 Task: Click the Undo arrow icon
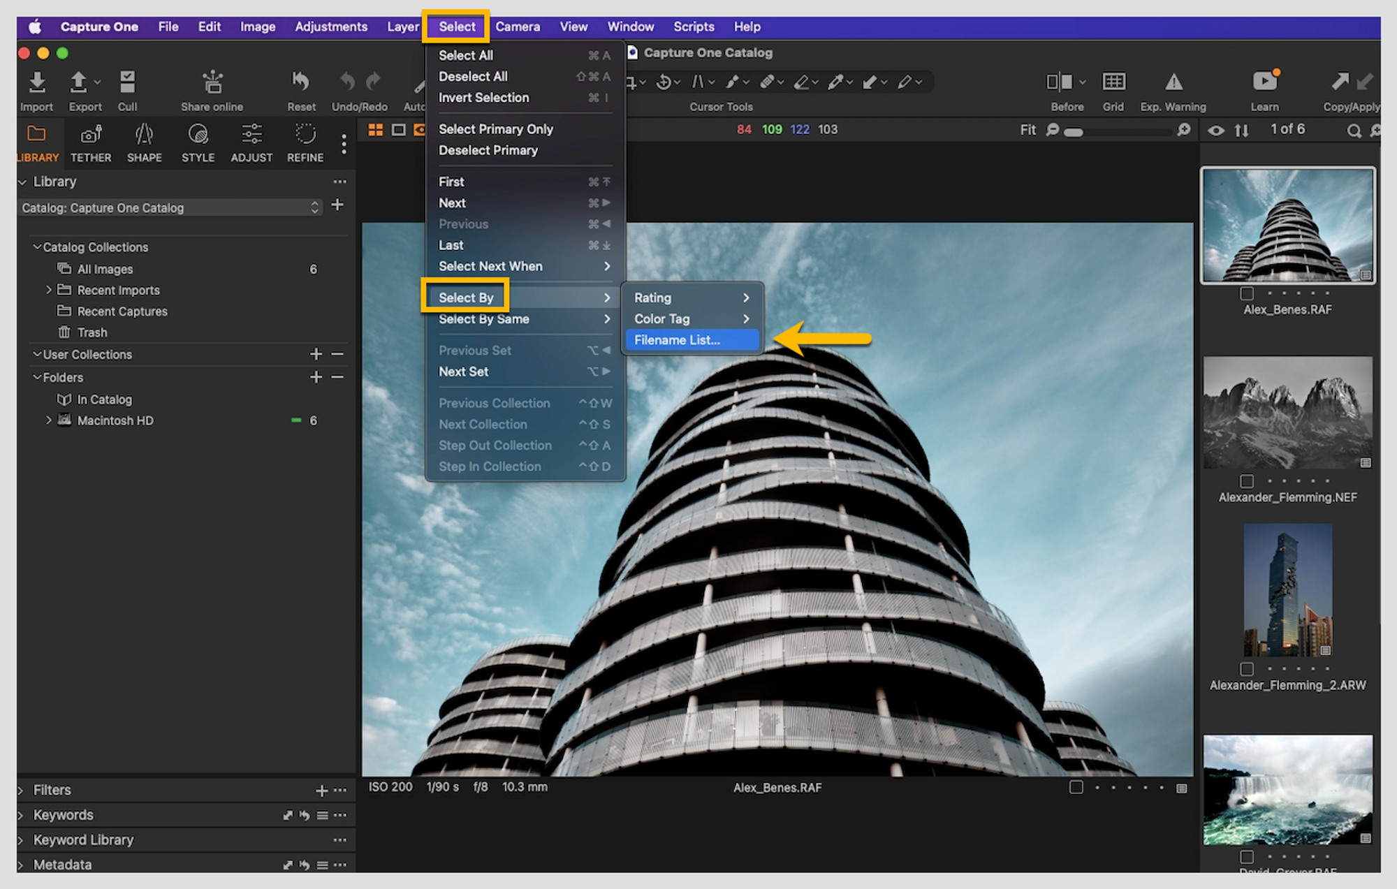click(x=347, y=82)
